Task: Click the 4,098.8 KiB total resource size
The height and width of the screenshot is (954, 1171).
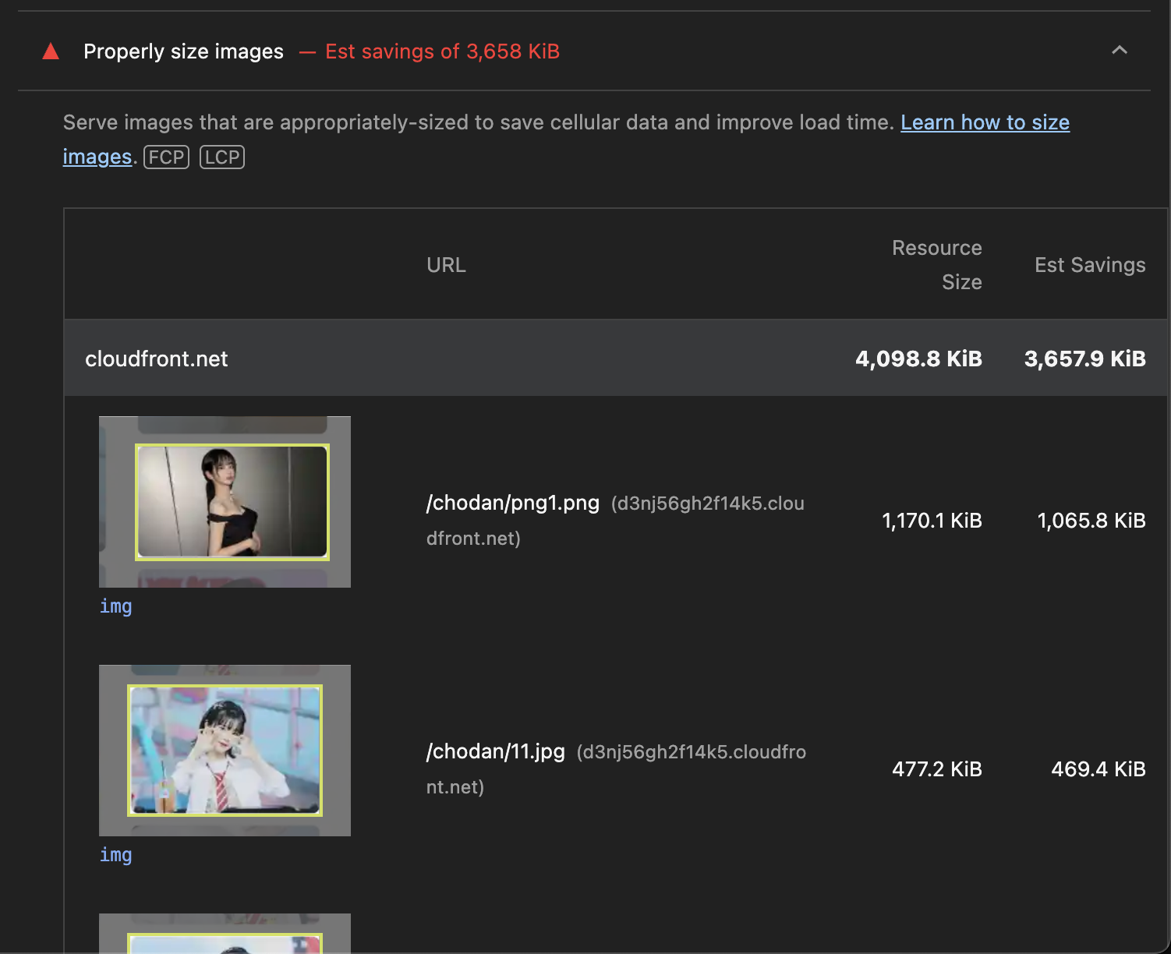Action: (918, 359)
